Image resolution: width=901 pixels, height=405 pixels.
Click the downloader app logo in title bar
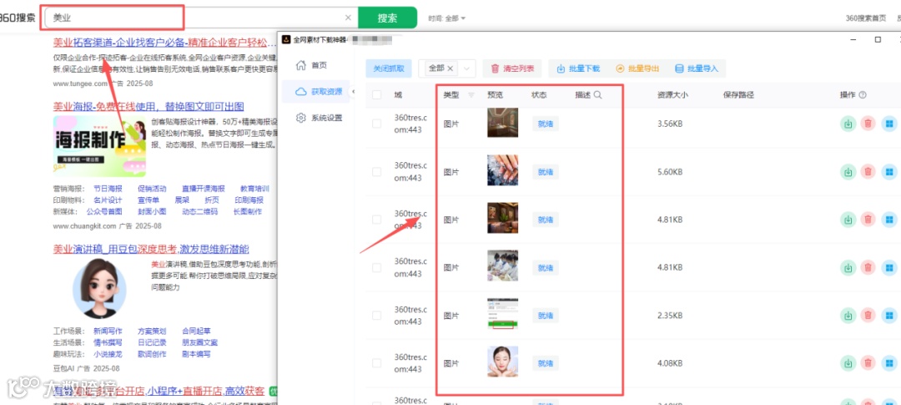tap(286, 40)
